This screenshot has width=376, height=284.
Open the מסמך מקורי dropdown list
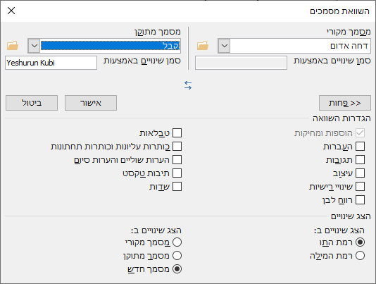point(225,46)
